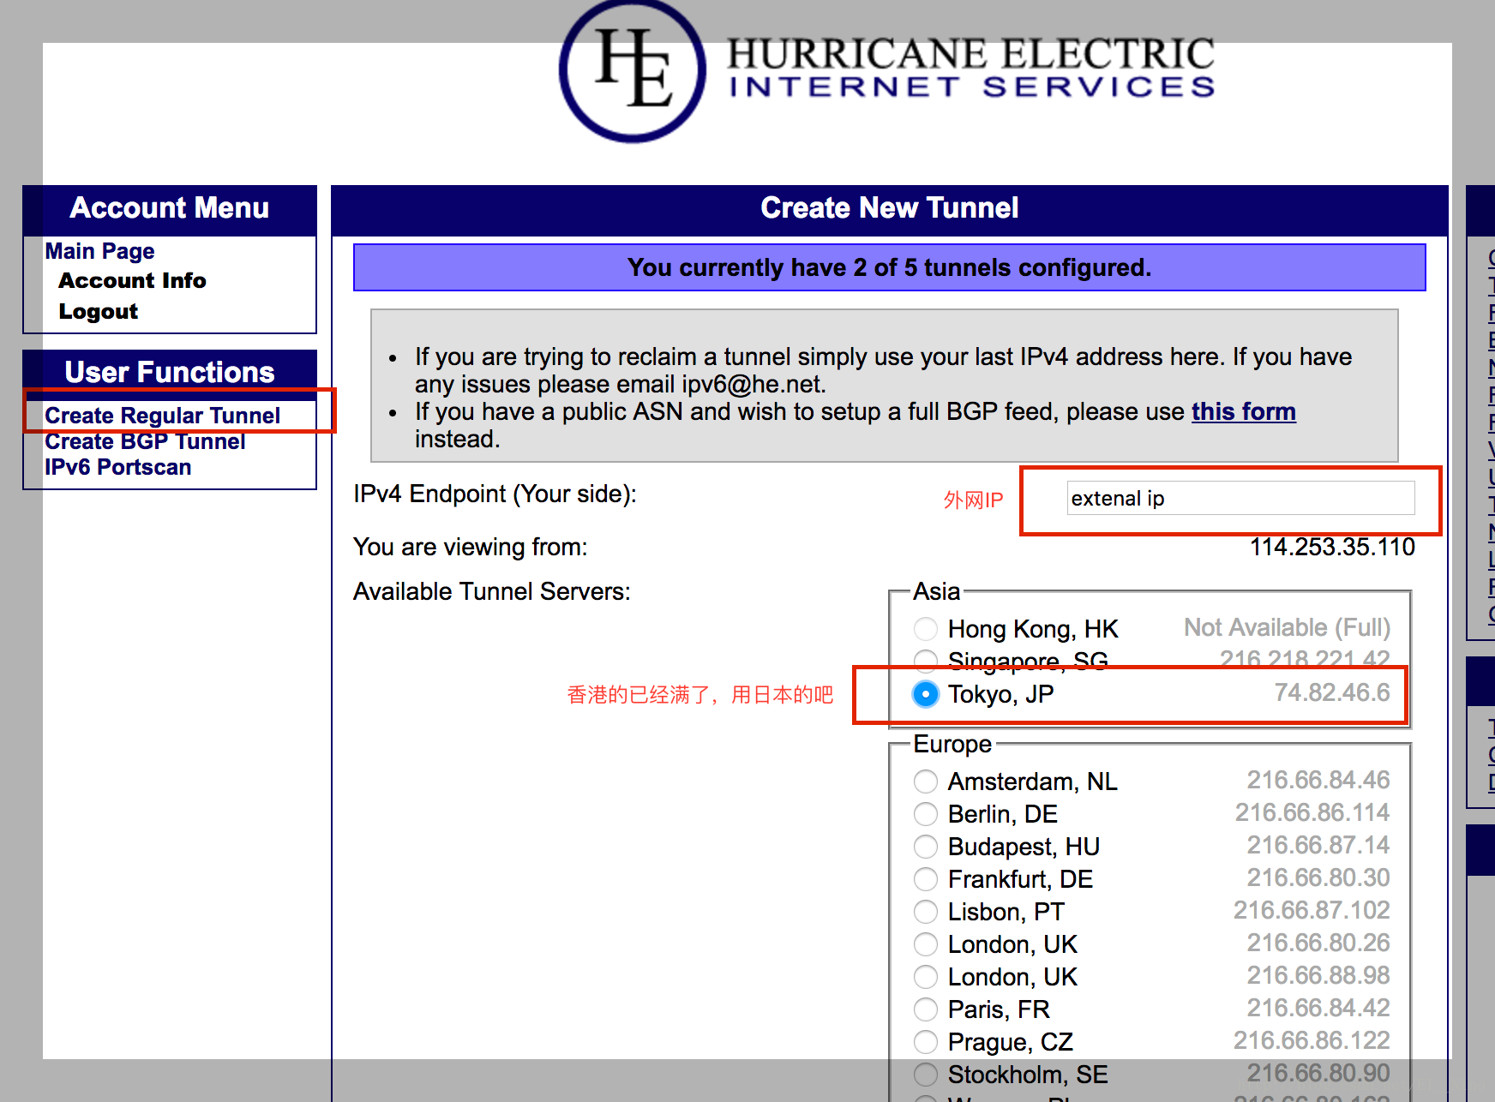Select London, UK server 216.66.80.26
The height and width of the screenshot is (1102, 1495).
coord(926,944)
